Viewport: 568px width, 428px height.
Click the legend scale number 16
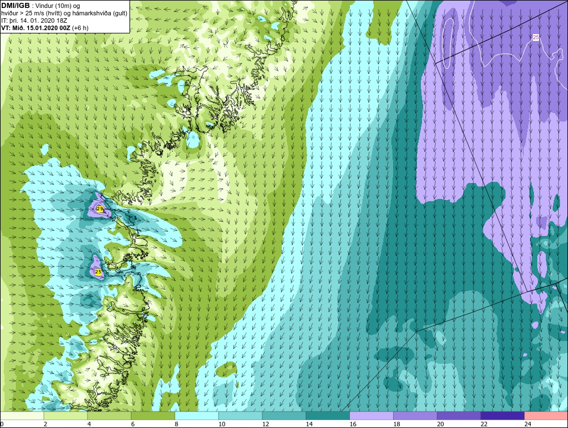(353, 424)
